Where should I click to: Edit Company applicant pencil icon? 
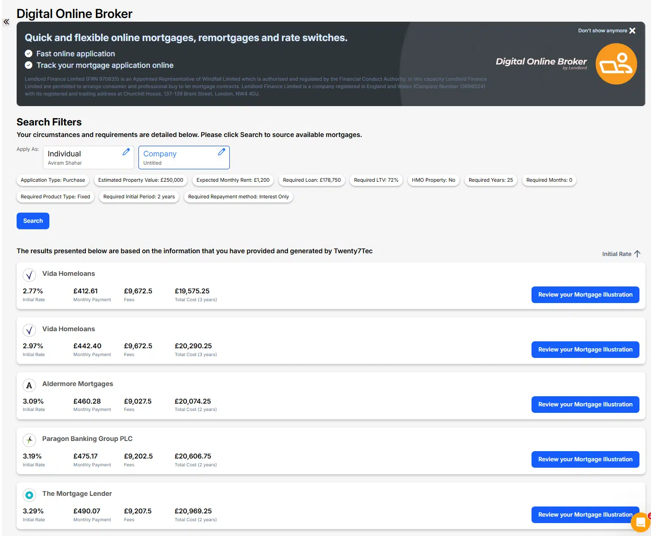tap(221, 152)
